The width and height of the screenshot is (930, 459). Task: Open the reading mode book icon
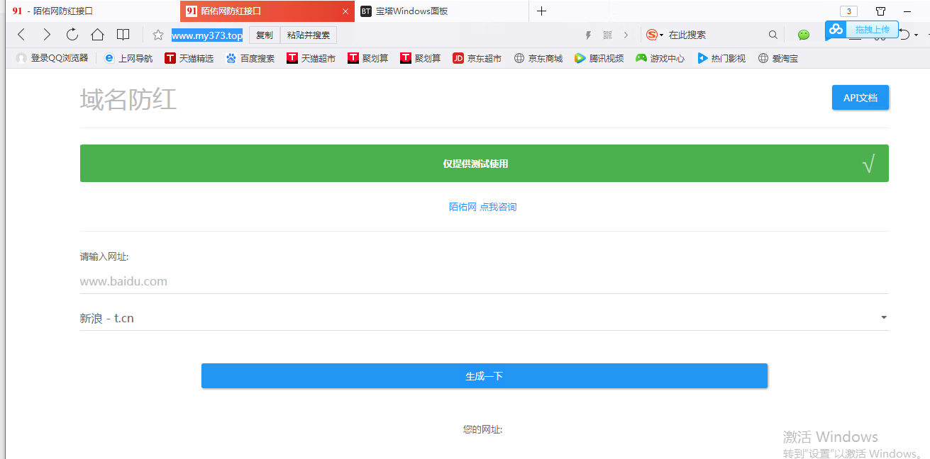point(123,35)
